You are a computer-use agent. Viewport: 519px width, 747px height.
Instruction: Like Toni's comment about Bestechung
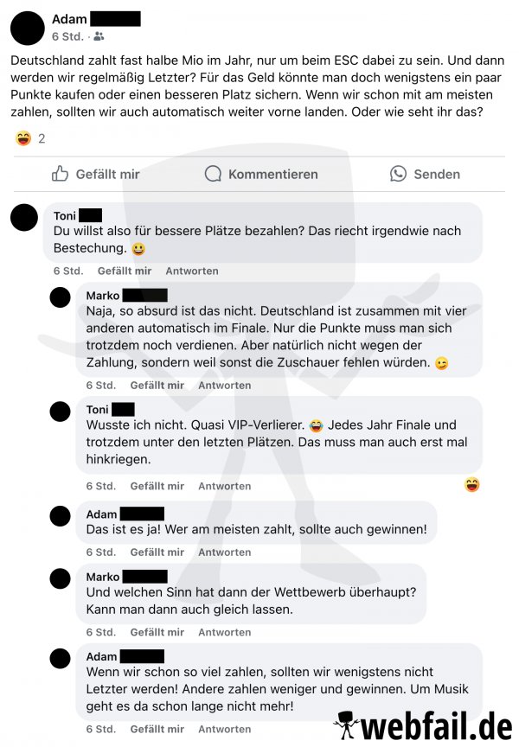[x=125, y=271]
